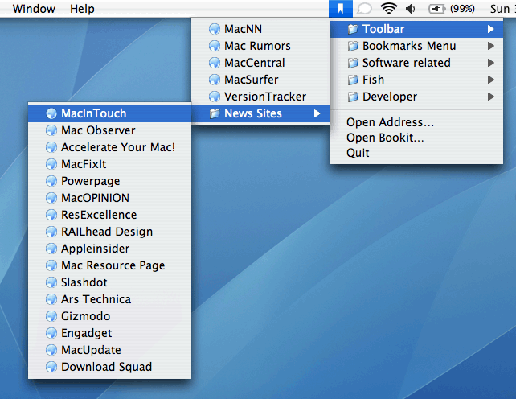Click the News Sites folder icon

(215, 113)
